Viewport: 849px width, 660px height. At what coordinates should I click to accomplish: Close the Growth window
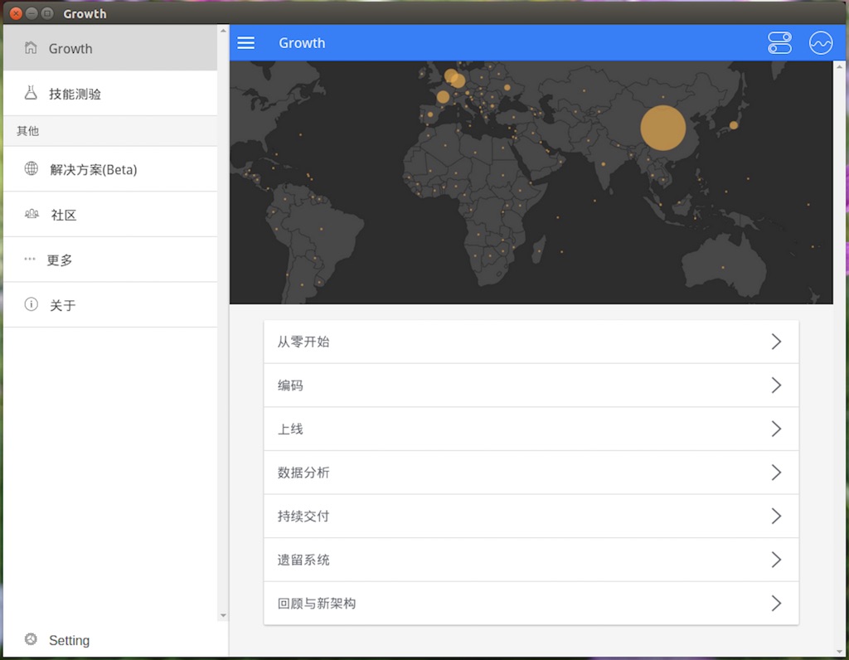(17, 13)
